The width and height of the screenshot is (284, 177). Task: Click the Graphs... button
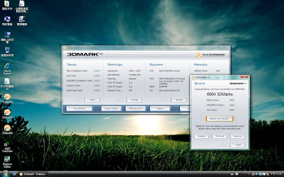(159, 109)
